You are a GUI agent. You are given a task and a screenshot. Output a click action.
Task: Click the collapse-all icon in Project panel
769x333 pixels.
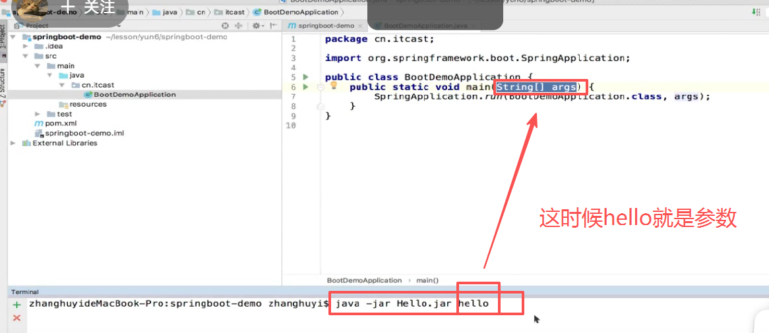point(239,26)
